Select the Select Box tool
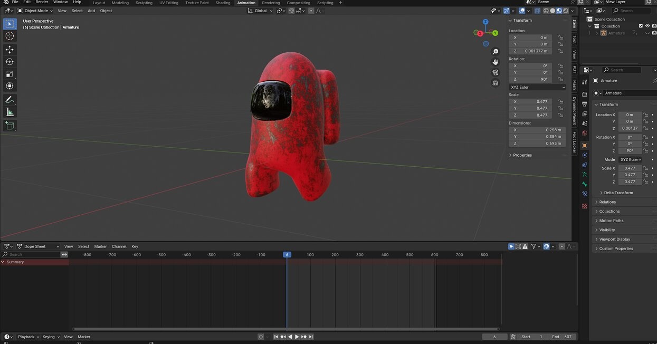657x344 pixels. click(x=9, y=24)
